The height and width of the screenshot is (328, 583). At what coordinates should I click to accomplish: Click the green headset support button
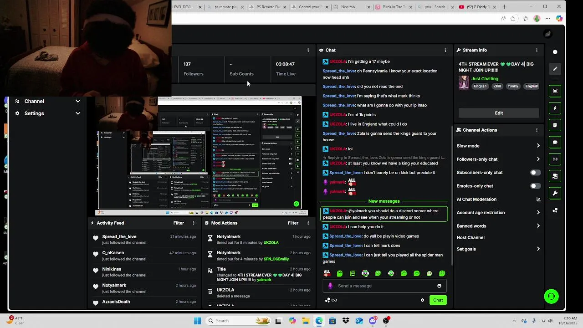[x=551, y=297]
